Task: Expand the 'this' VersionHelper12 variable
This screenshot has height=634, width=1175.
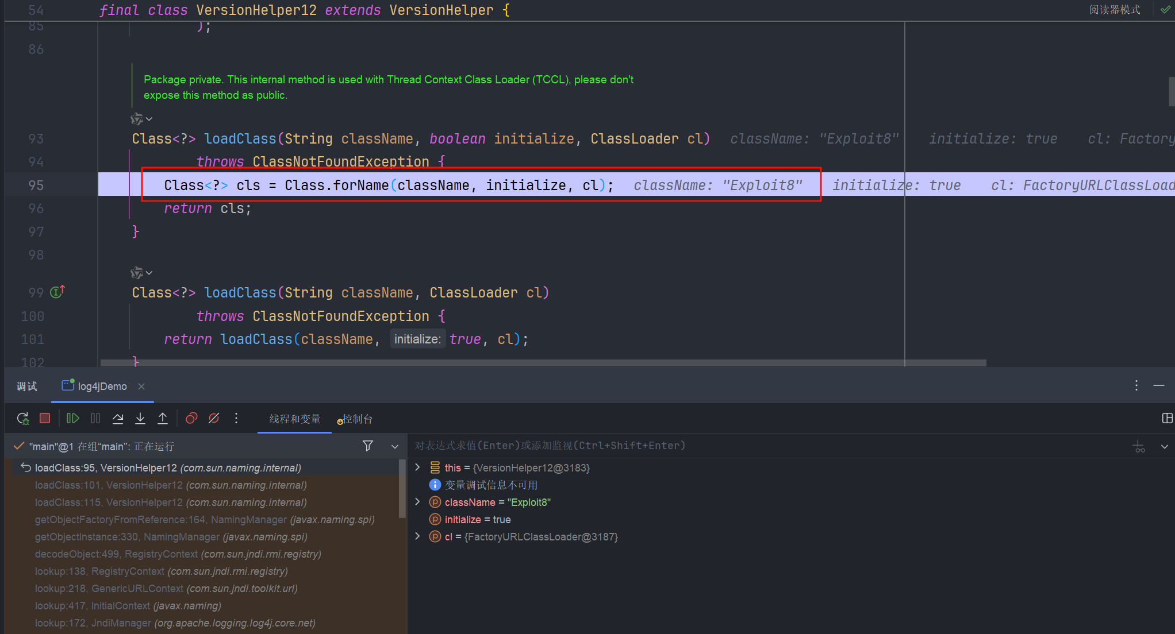Action: click(418, 467)
